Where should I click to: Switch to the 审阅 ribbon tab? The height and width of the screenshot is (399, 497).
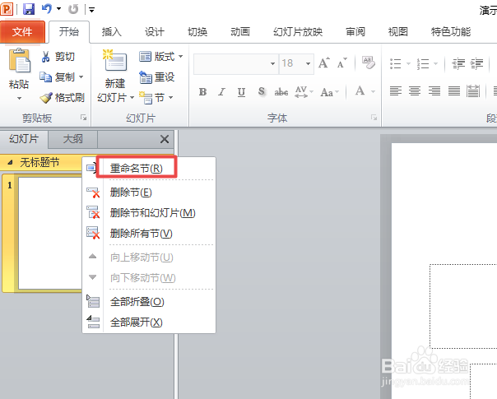[355, 32]
